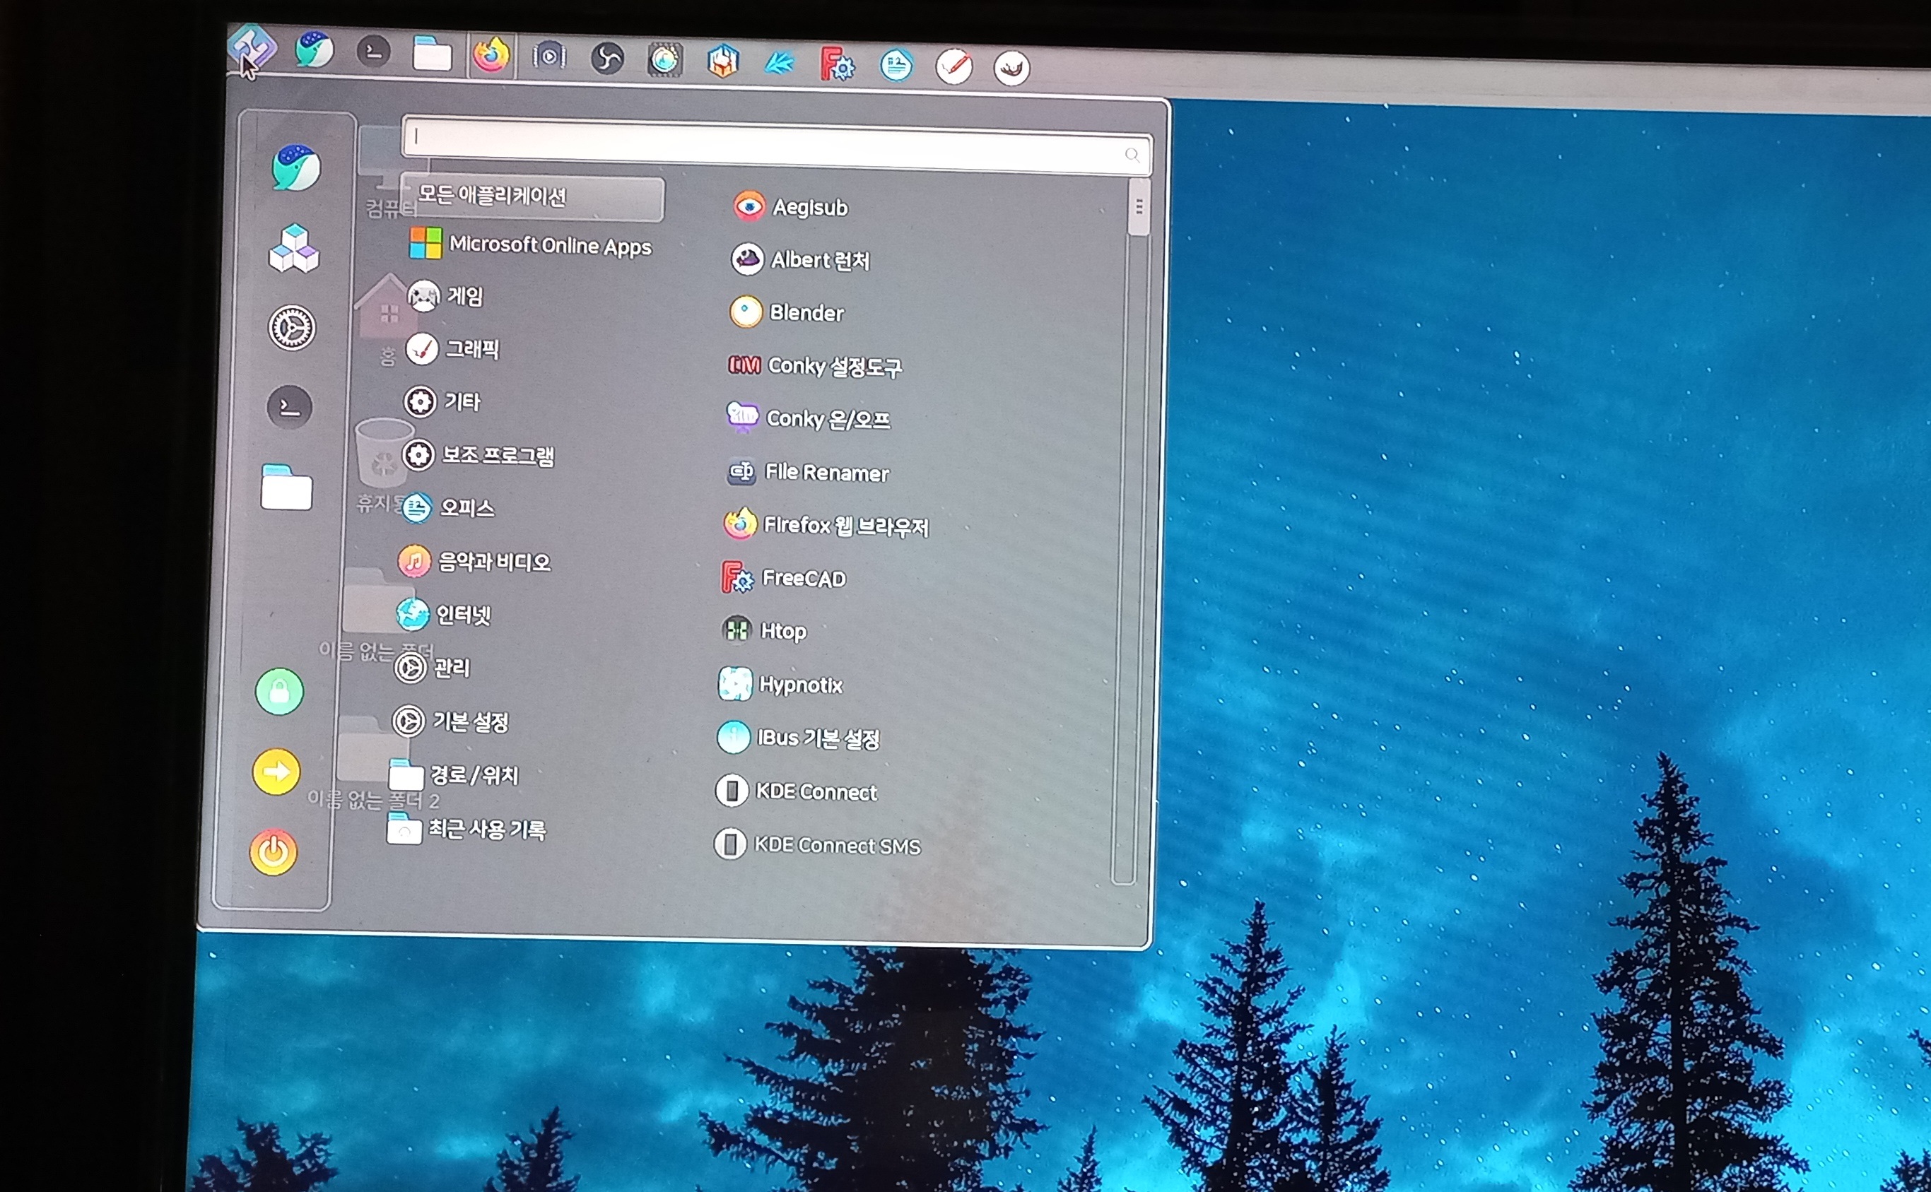Open the blue-circle film frame icon in panel
The image size is (1931, 1192).
(664, 60)
